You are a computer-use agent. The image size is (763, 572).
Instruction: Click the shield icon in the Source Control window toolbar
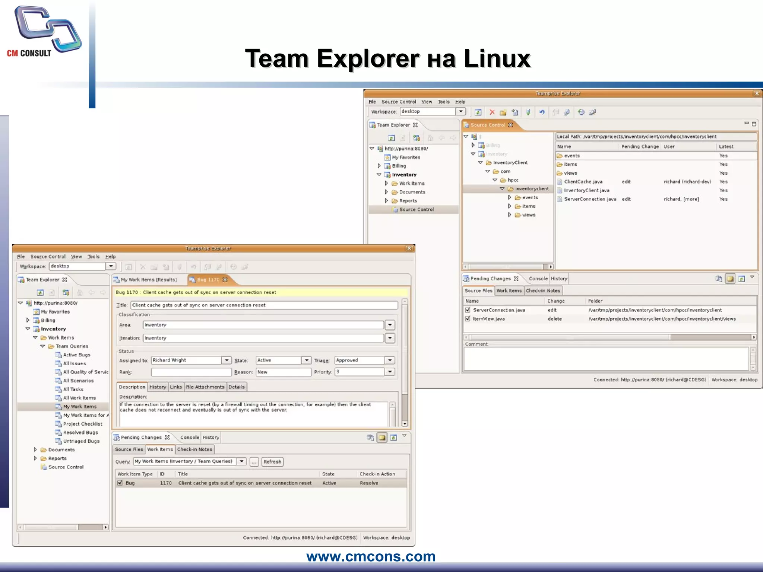click(x=528, y=112)
